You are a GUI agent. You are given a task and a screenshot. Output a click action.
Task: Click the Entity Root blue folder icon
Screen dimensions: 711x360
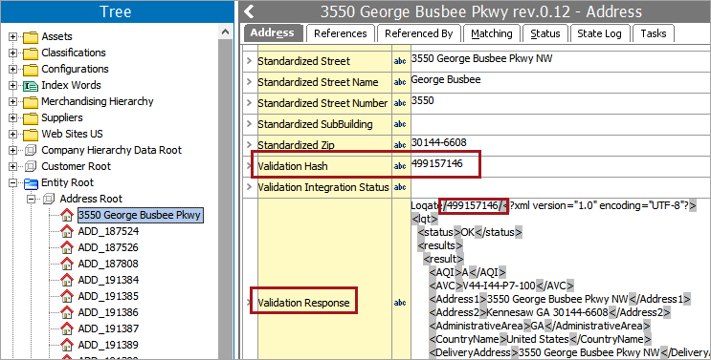point(31,183)
